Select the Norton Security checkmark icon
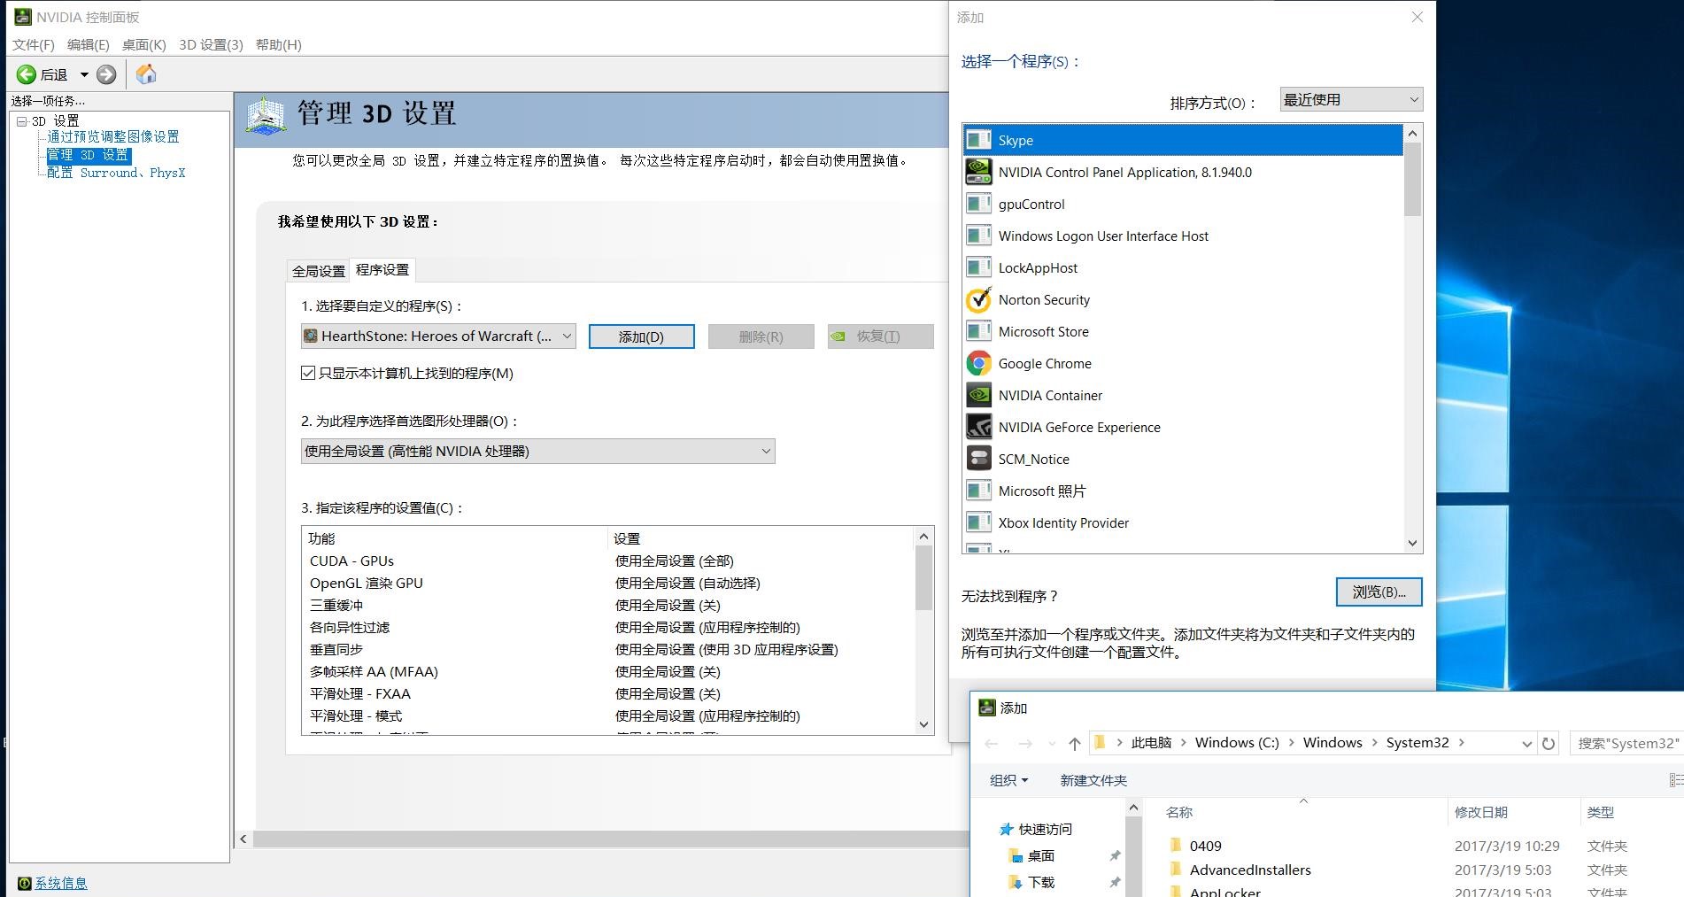The image size is (1684, 897). click(978, 299)
